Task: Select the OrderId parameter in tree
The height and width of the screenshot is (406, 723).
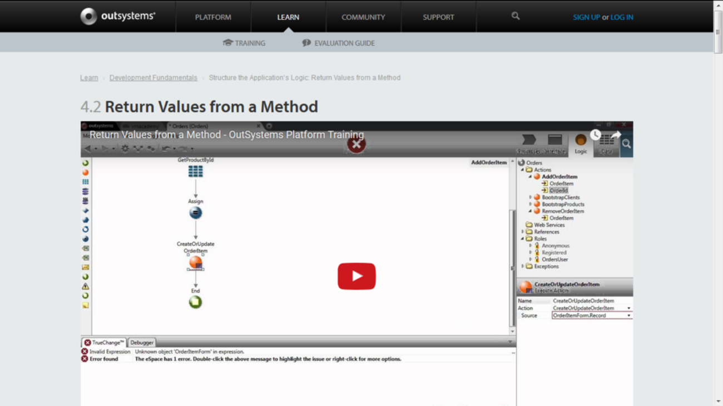Action: [558, 191]
